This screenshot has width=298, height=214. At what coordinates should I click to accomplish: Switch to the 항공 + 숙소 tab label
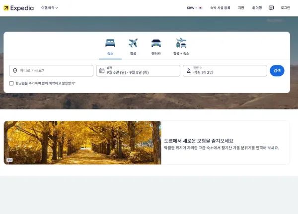tap(181, 53)
